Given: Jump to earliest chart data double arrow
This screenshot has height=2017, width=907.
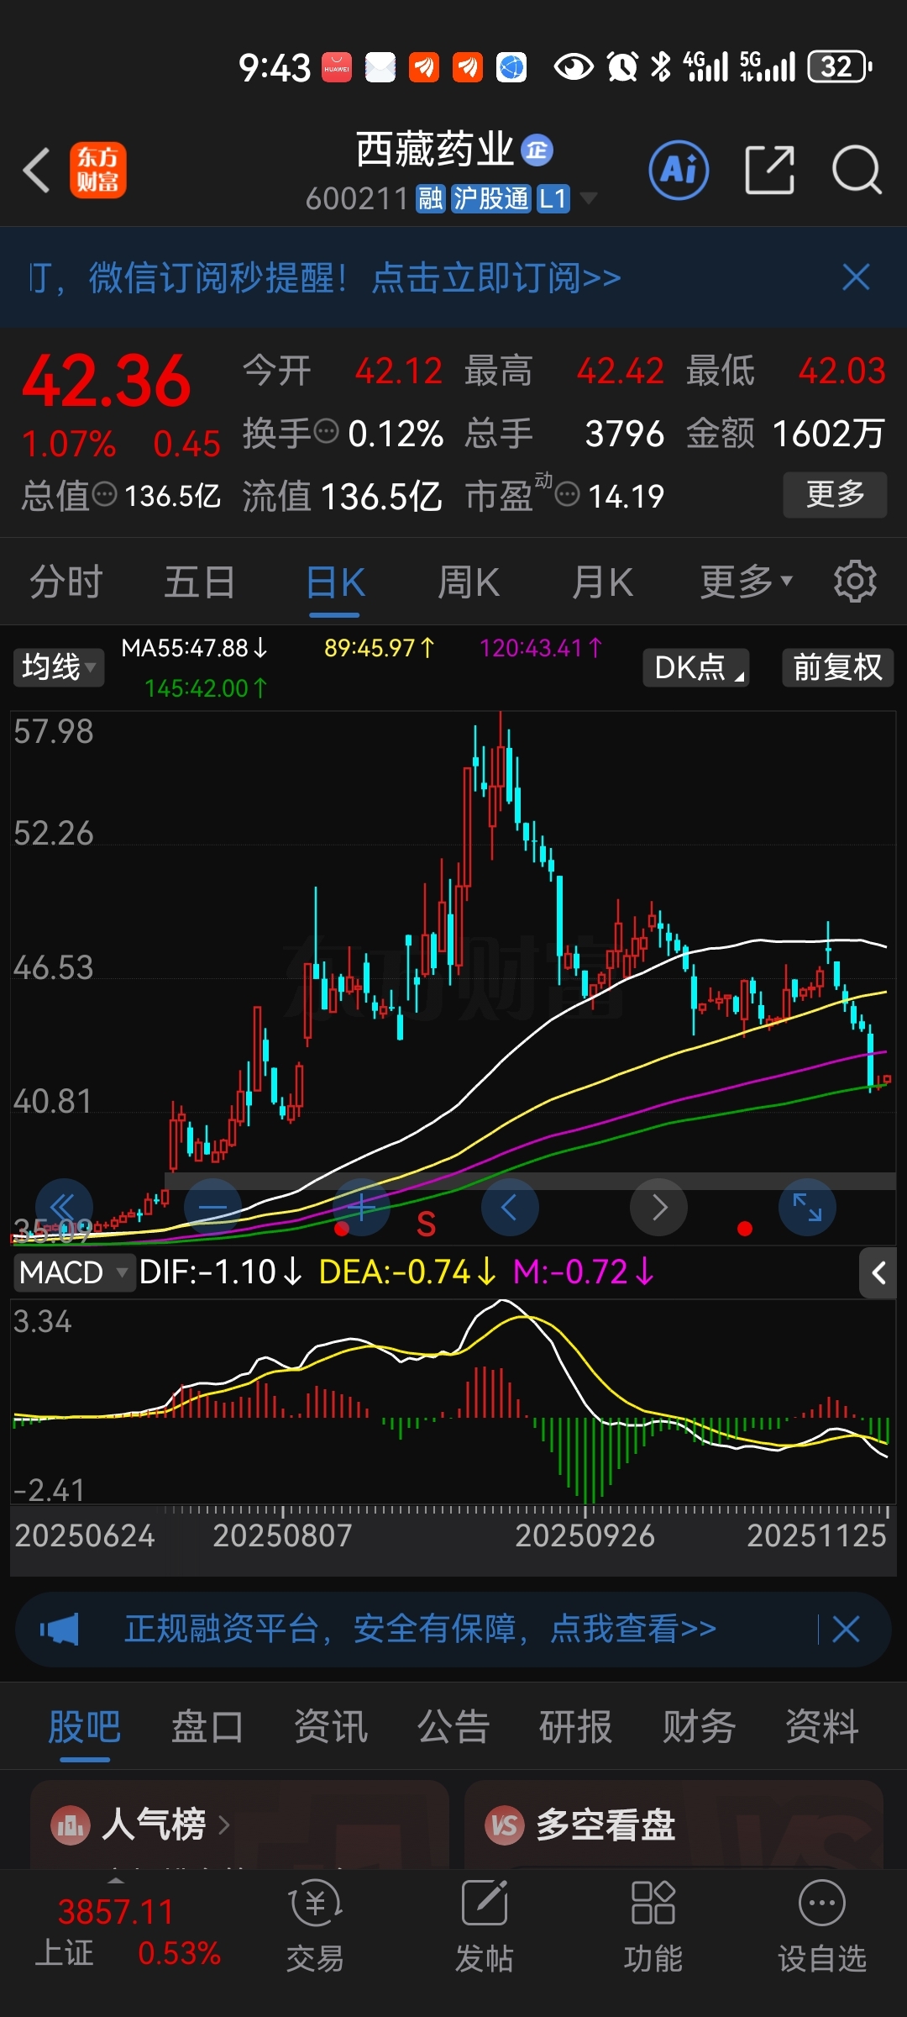Looking at the screenshot, I should [64, 1208].
